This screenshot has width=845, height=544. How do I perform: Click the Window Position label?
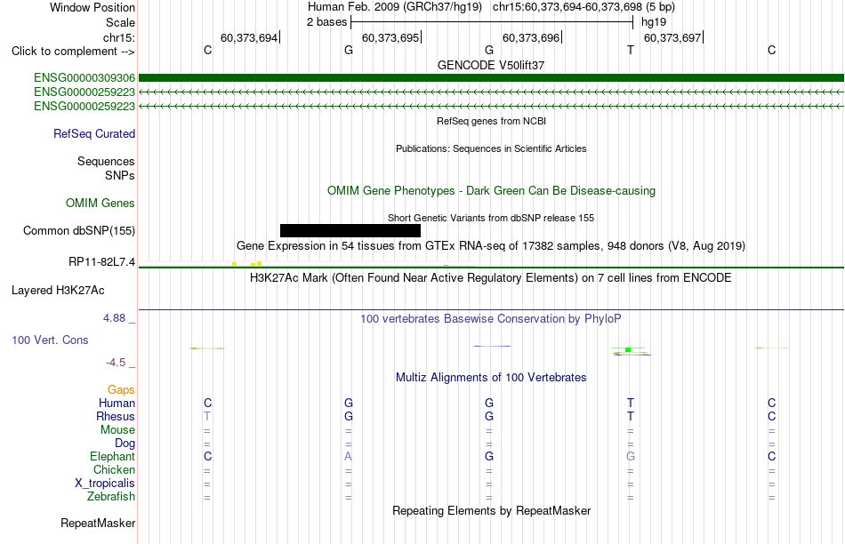(93, 7)
